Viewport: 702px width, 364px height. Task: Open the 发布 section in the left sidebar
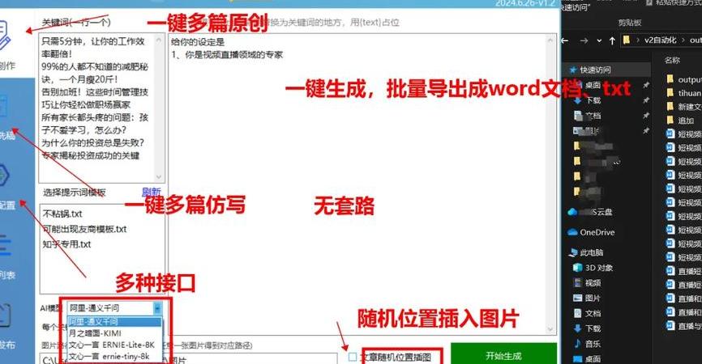6,325
